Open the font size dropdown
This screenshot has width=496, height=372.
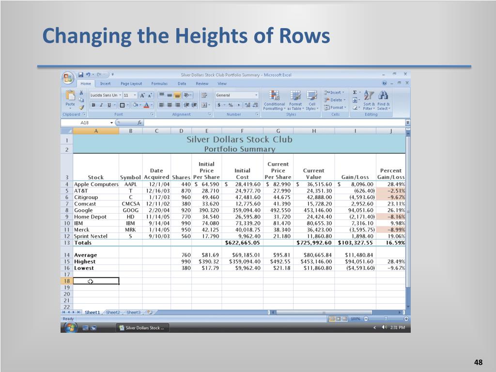(x=135, y=95)
